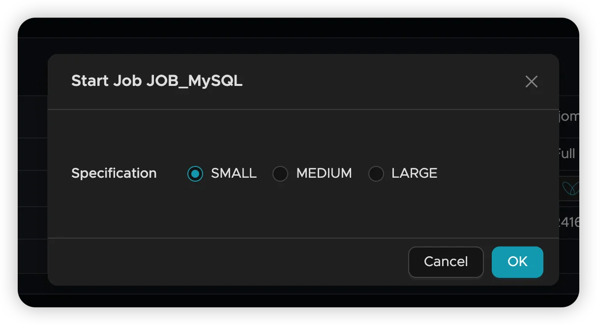Click the SMALL option label text

(234, 173)
